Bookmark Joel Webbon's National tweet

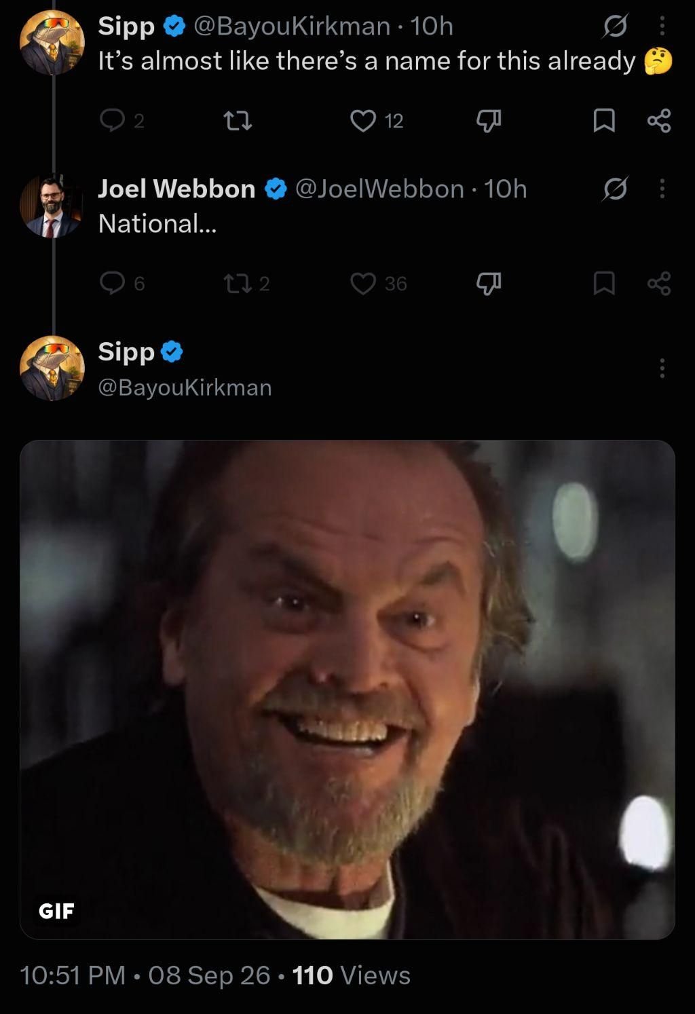point(604,283)
